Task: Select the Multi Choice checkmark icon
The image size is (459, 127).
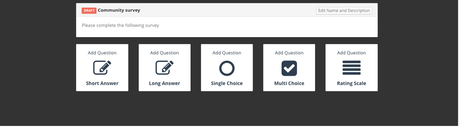Action: tap(289, 68)
